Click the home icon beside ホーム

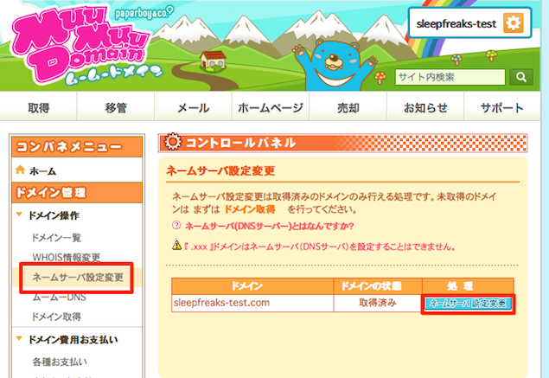20,170
